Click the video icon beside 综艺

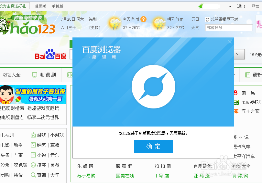tap(33, 145)
